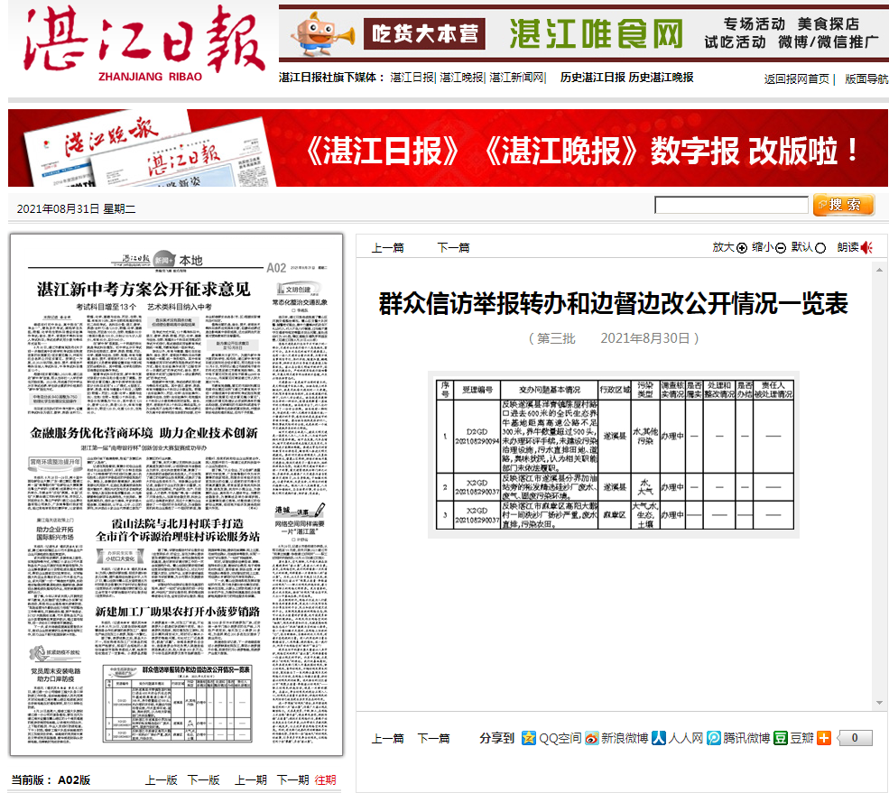Click the zoom in (放大) plus icon
The width and height of the screenshot is (889, 793).
tap(742, 248)
